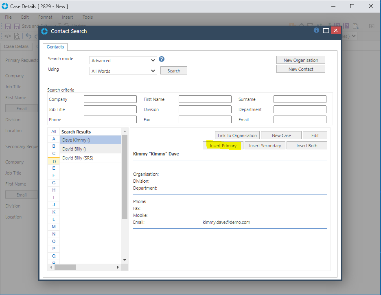
Task: Click the New Case button
Action: (281, 135)
